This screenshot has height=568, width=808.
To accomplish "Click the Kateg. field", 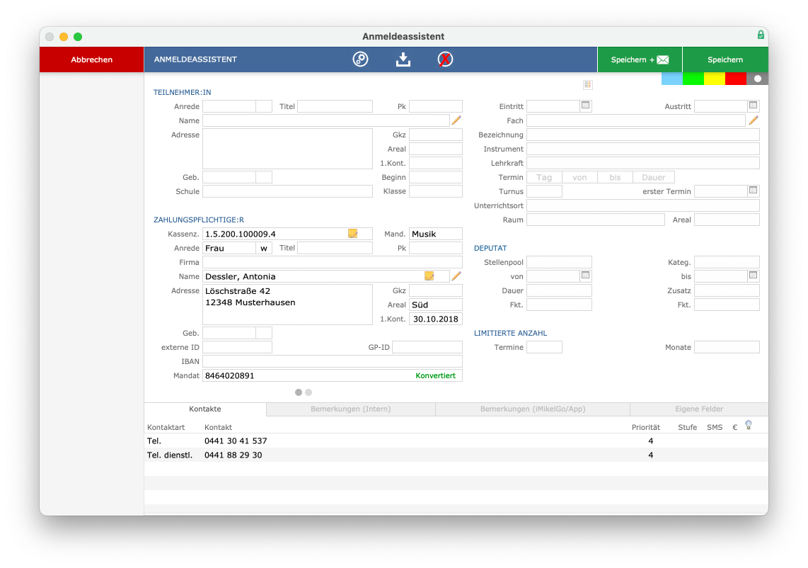I will point(727,262).
